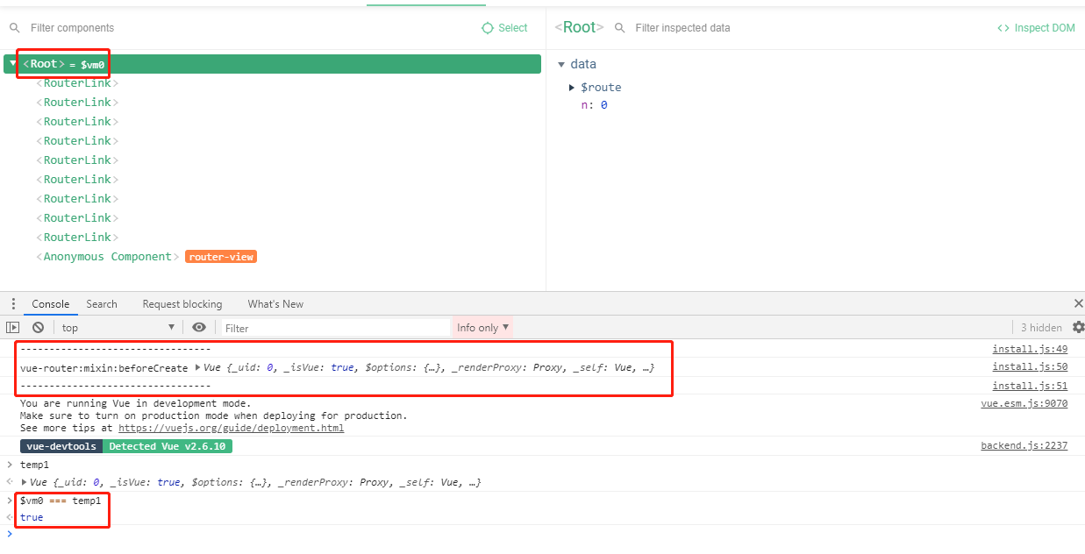Switch to the What's New tab
The height and width of the screenshot is (554, 1085).
(275, 304)
